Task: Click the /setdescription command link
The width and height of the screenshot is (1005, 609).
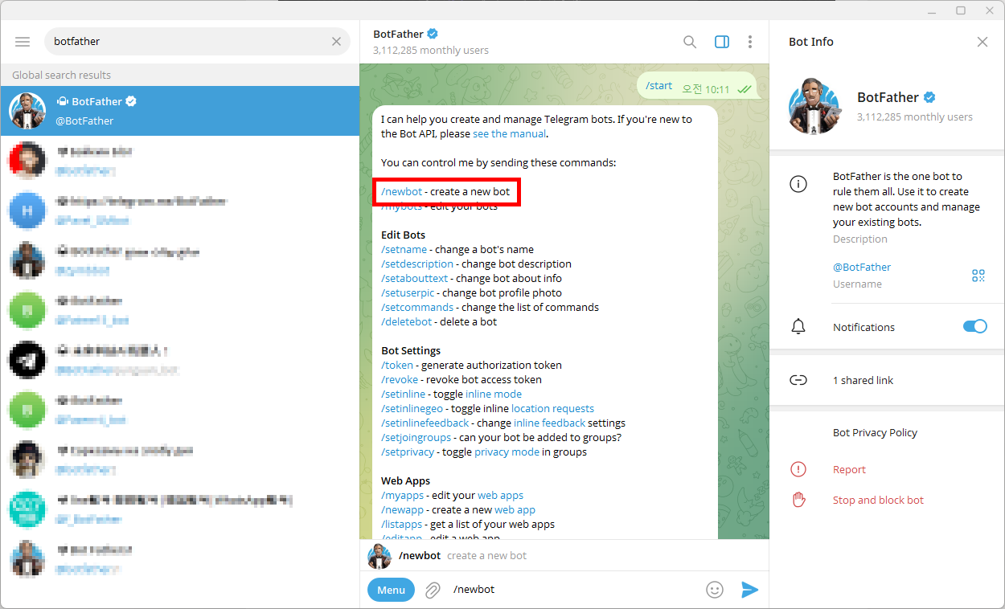Action: [417, 264]
